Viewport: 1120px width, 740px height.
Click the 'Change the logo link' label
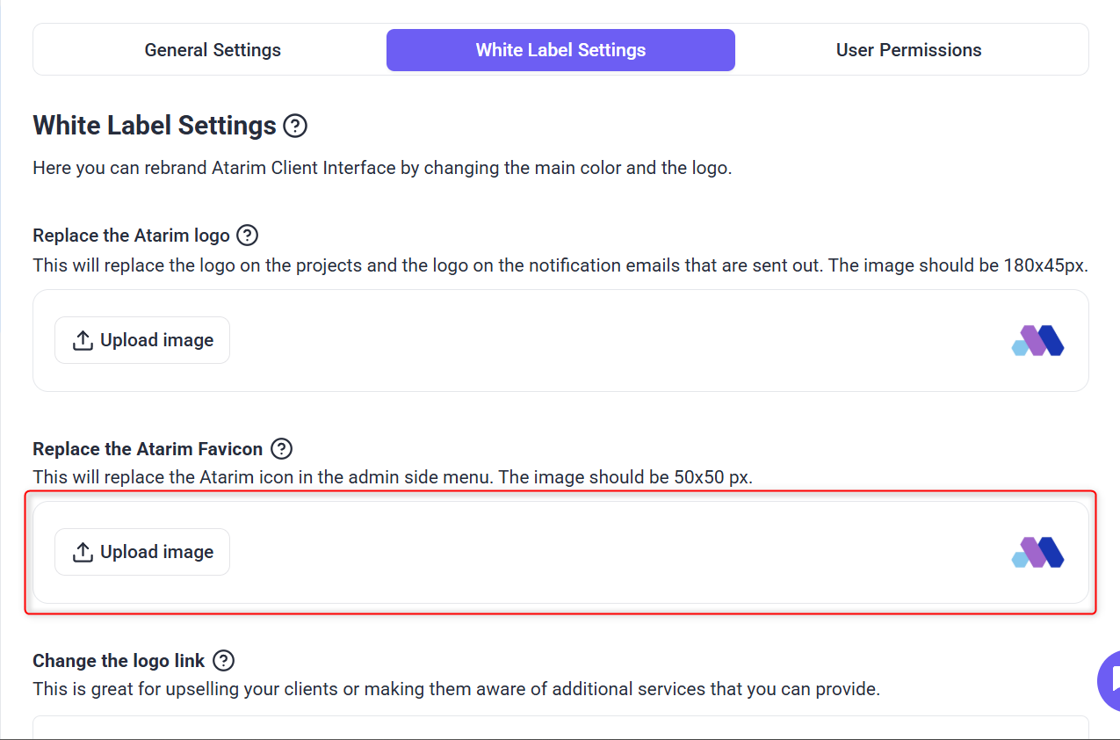[x=119, y=661]
